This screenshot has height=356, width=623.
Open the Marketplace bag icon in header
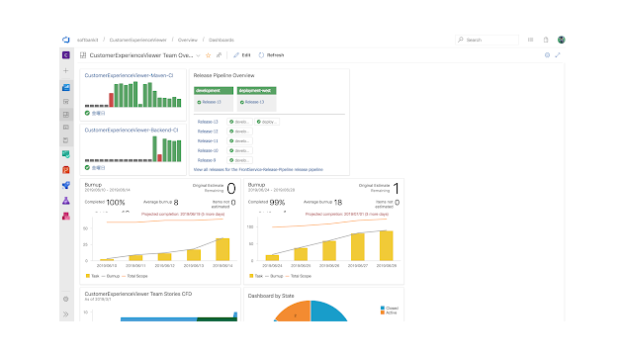(x=546, y=40)
